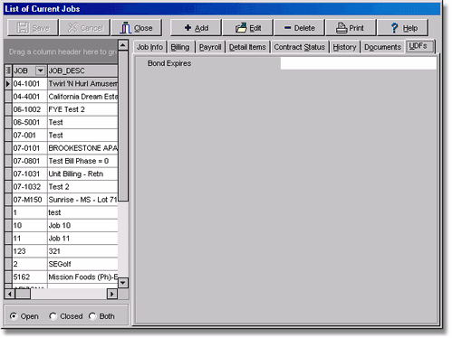Click the BROOKESTONE APA description
The height and width of the screenshot is (338, 452).
[x=82, y=148]
